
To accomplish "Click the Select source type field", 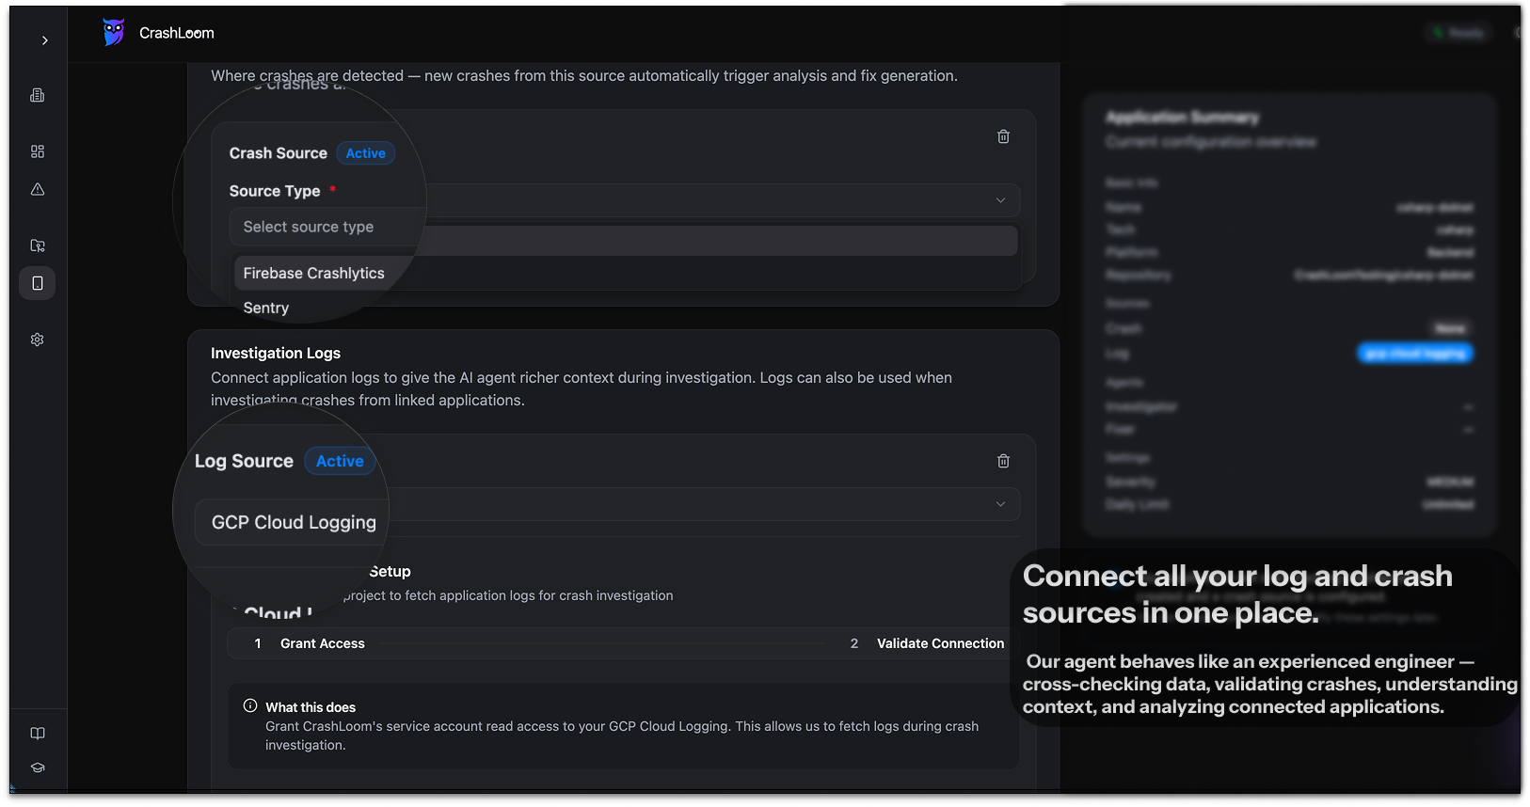I will (326, 227).
